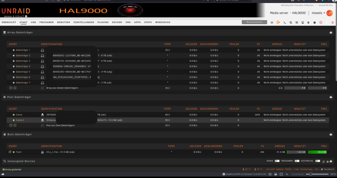Open the monitor icon in the toolbar
337x178 pixels.
click(303, 23)
